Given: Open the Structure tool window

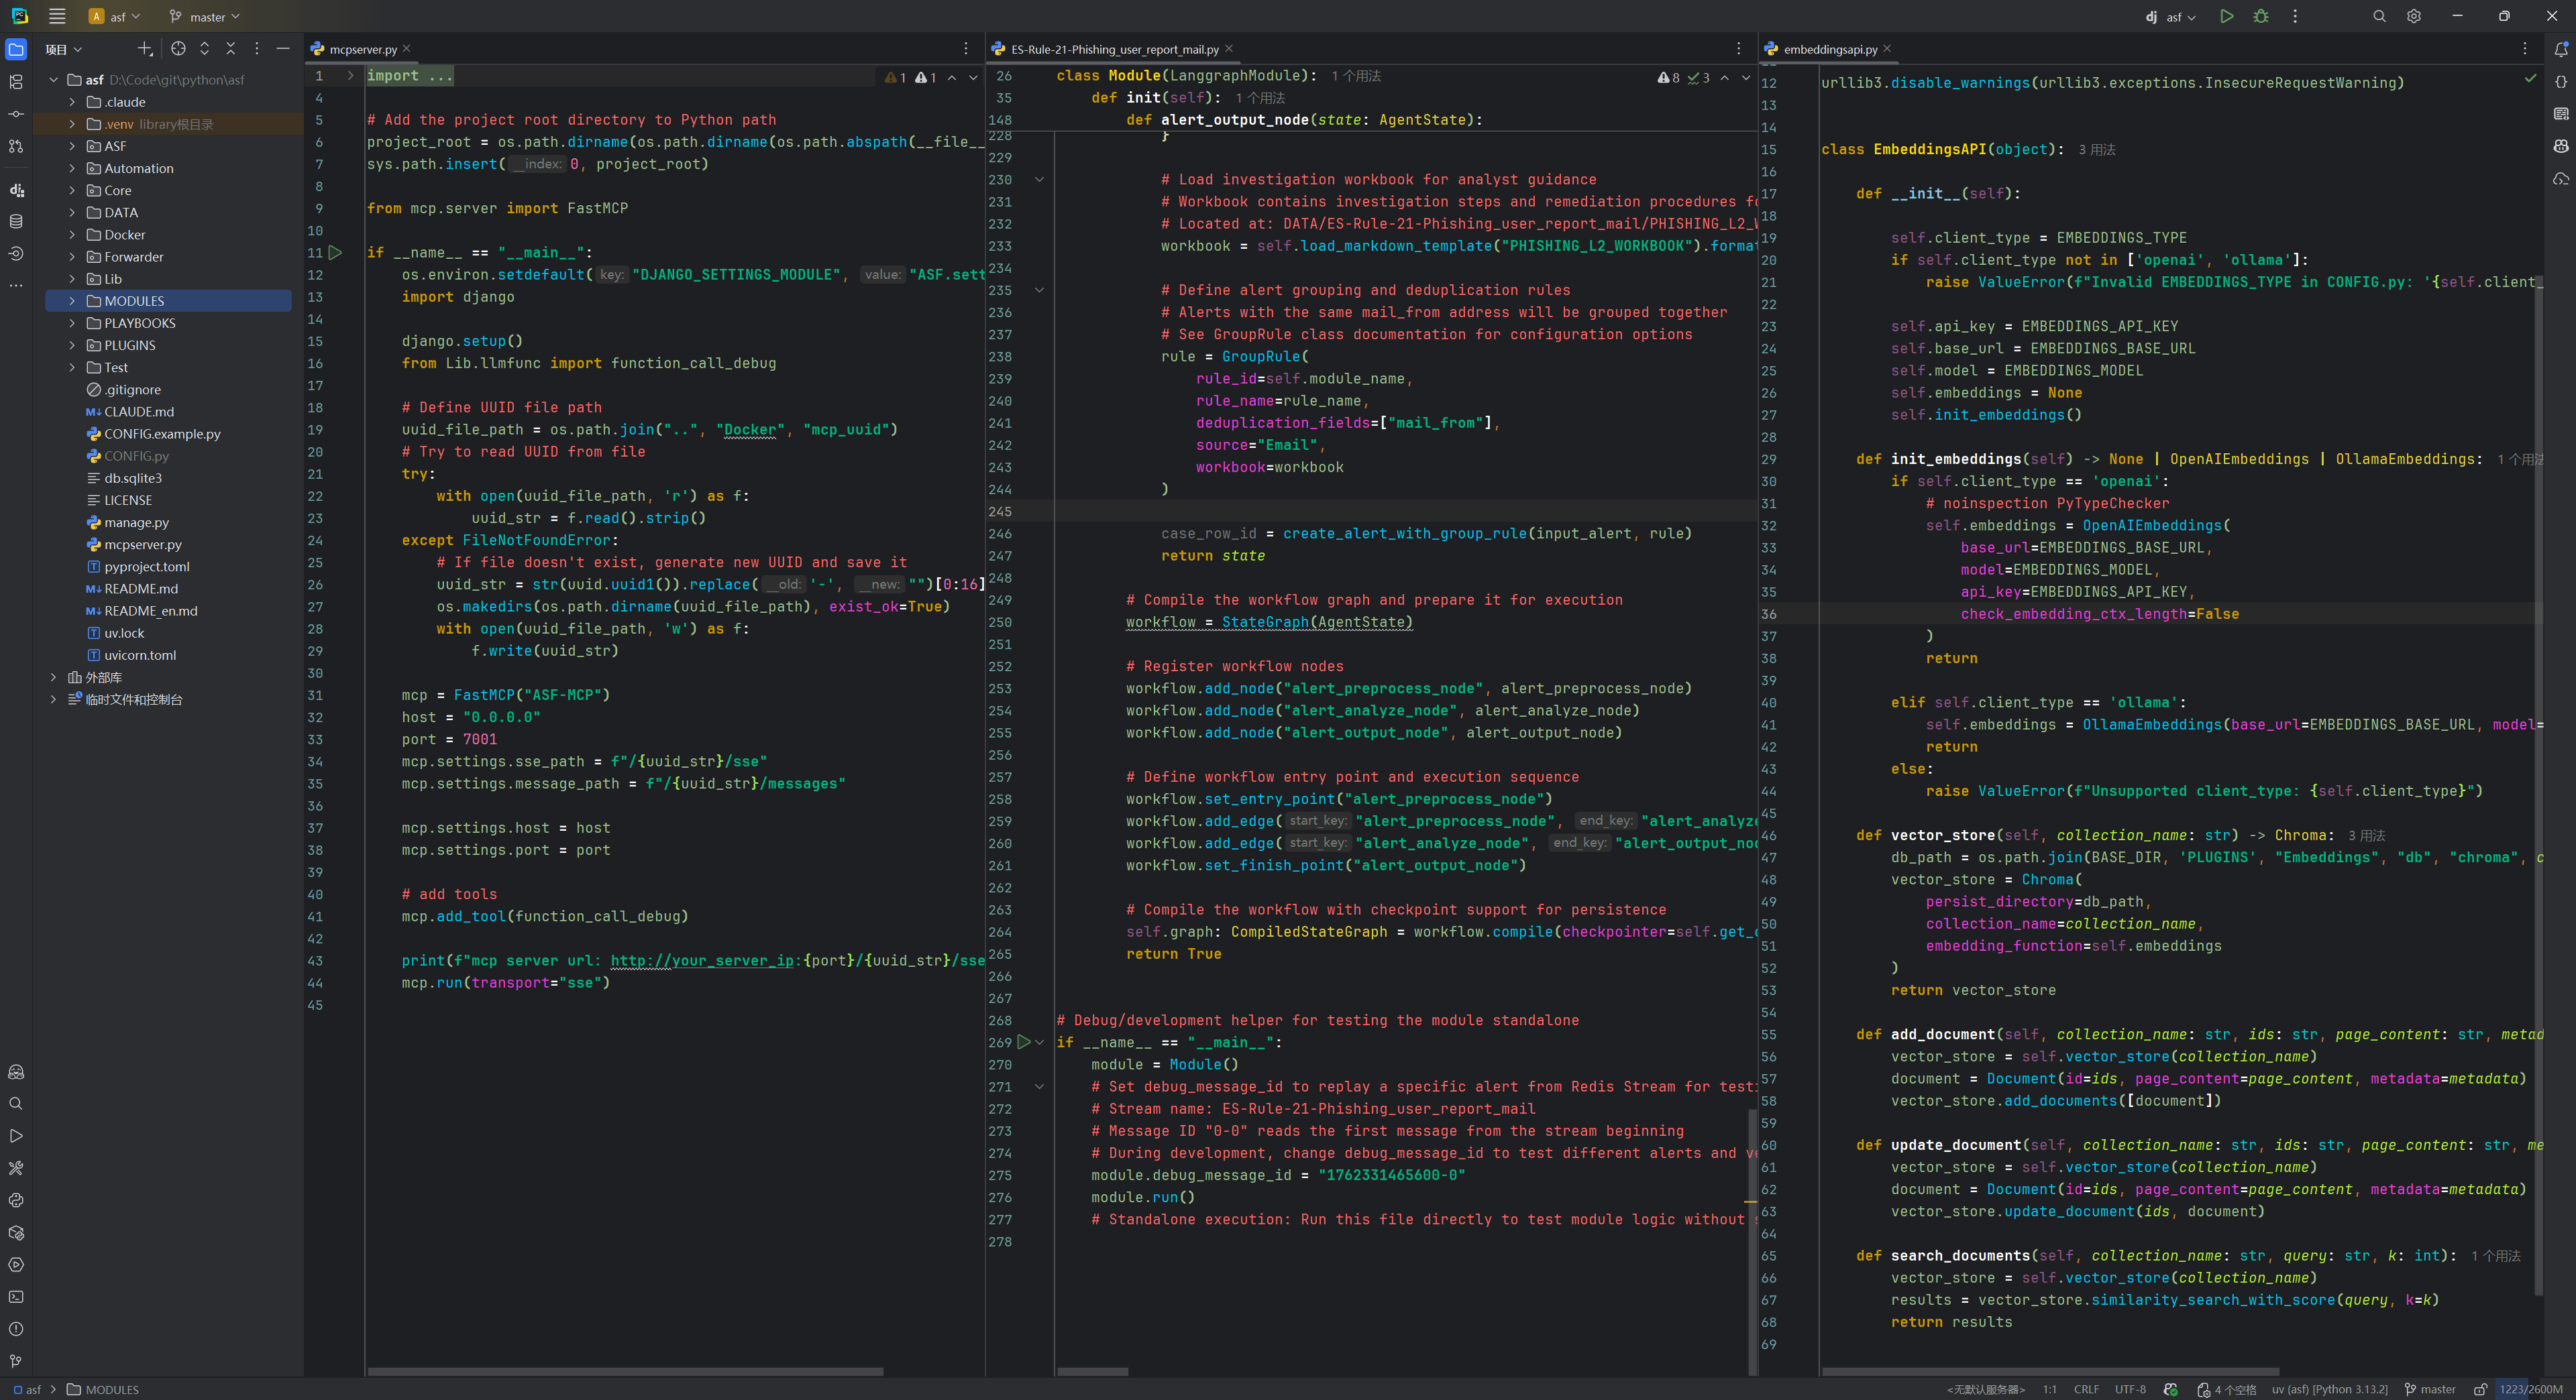Looking at the screenshot, I should [x=16, y=82].
